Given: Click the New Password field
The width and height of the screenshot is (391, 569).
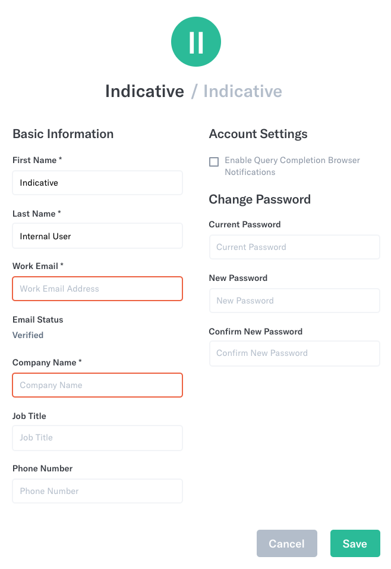Looking at the screenshot, I should point(295,301).
